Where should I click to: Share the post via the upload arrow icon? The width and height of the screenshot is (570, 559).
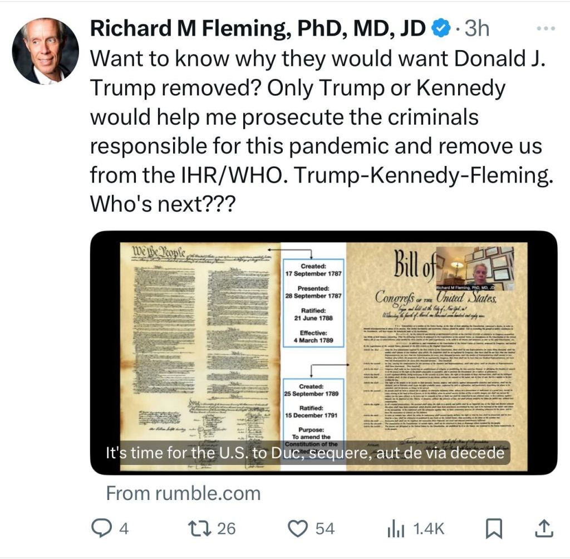click(x=544, y=527)
